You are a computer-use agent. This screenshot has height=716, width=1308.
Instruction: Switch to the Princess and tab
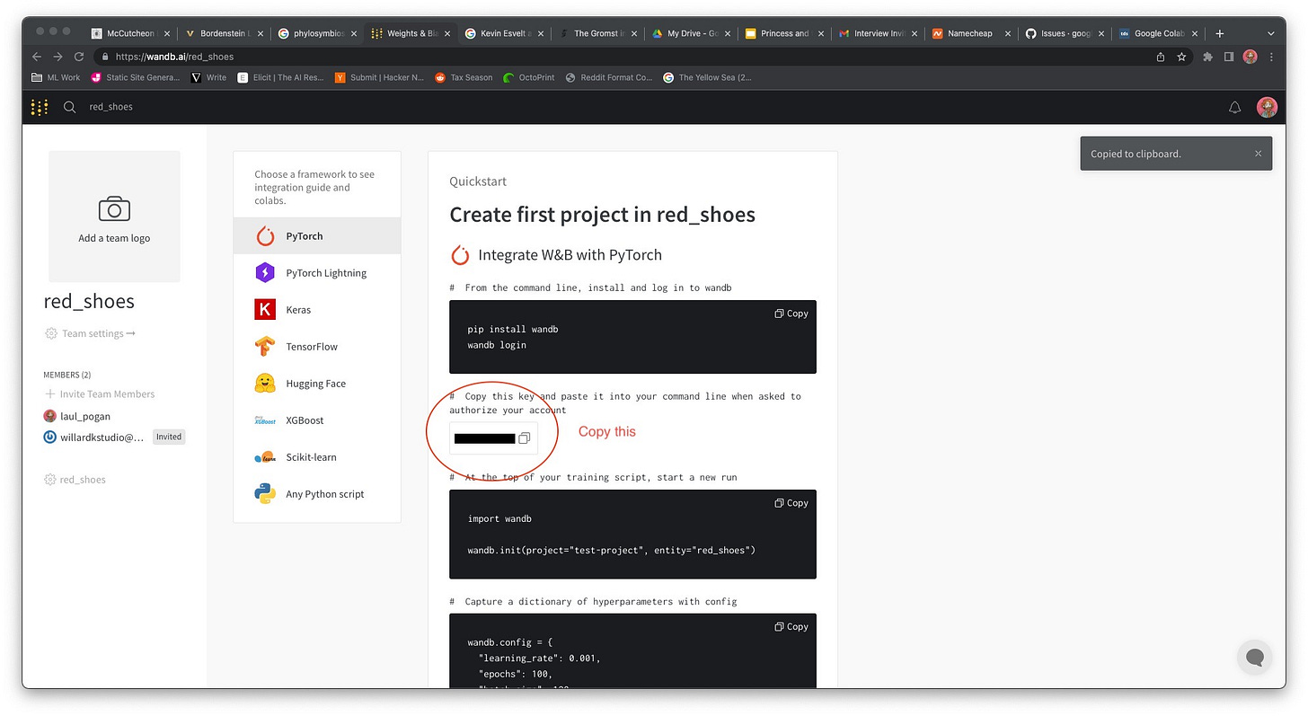[x=783, y=33]
